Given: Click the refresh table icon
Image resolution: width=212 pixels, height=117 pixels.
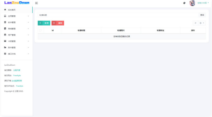Looking at the screenshot, I should point(195,23).
